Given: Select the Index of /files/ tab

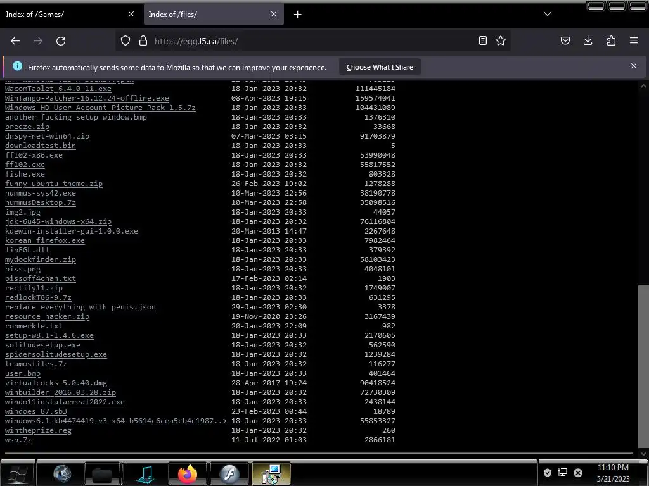Looking at the screenshot, I should click(214, 15).
